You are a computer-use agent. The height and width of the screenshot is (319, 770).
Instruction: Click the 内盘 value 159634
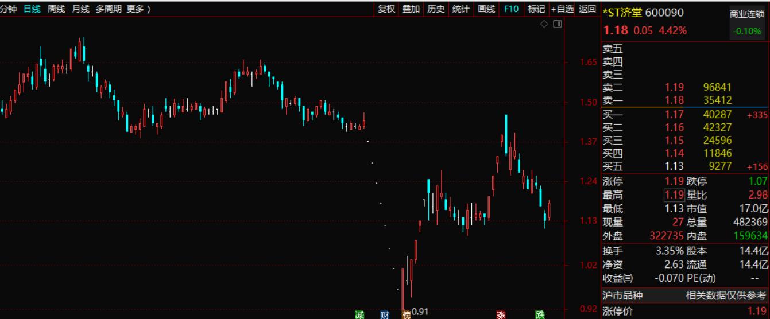[749, 236]
